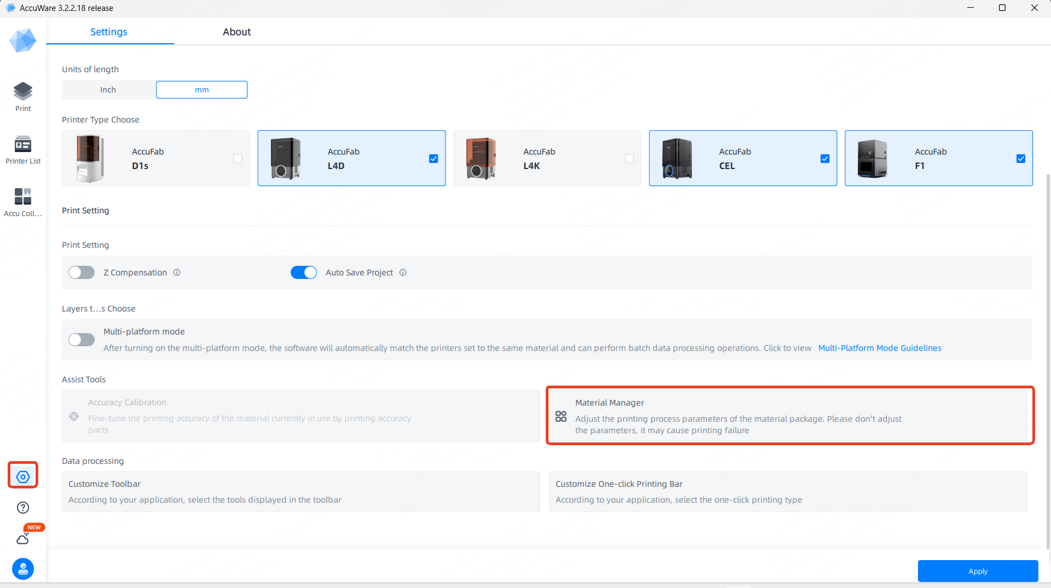Select mm as units of length
Viewport: 1051px width, 588px height.
[202, 90]
